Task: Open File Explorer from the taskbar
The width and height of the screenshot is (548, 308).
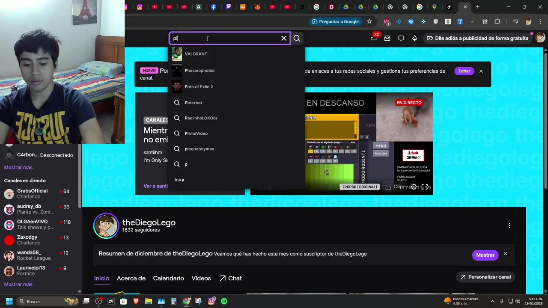Action: coord(149,301)
